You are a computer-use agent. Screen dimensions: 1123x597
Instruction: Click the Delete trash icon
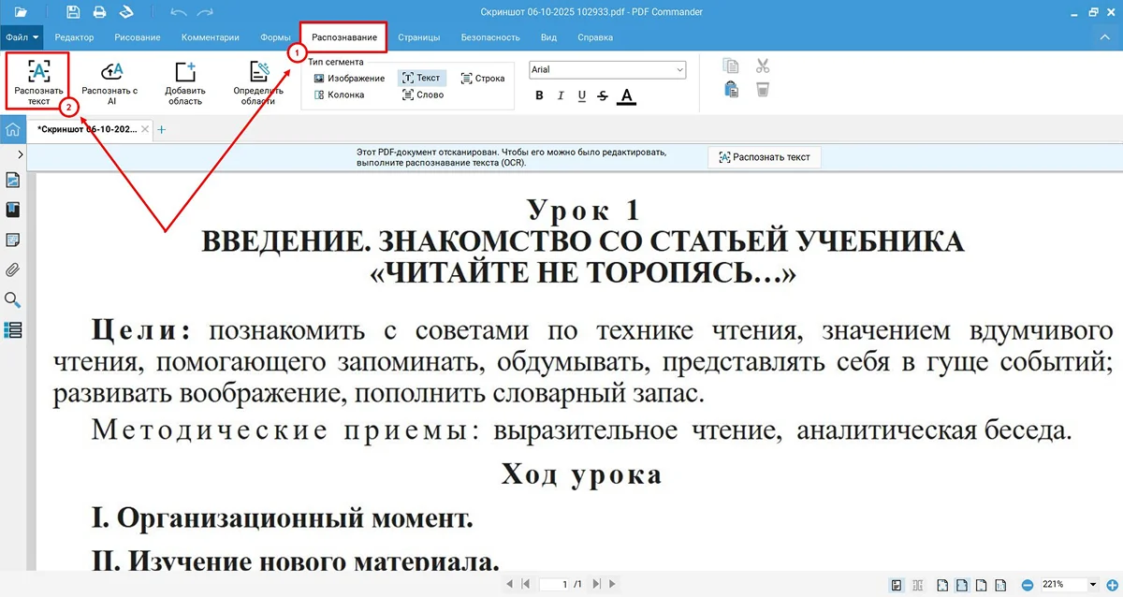(763, 89)
